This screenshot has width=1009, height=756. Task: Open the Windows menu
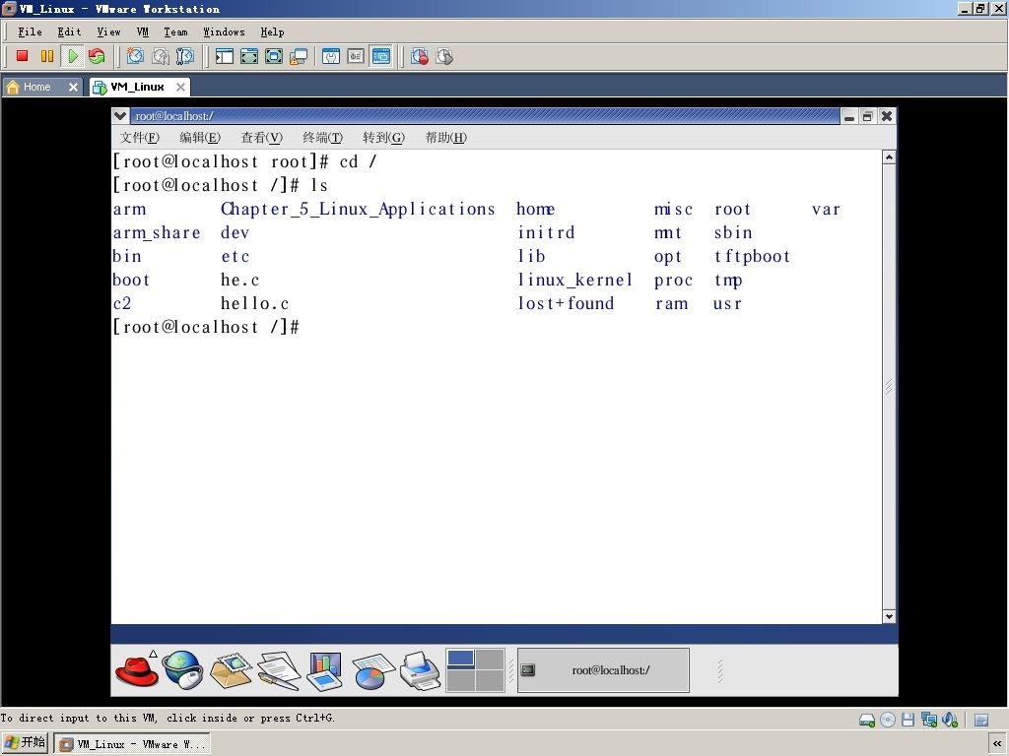pos(224,32)
